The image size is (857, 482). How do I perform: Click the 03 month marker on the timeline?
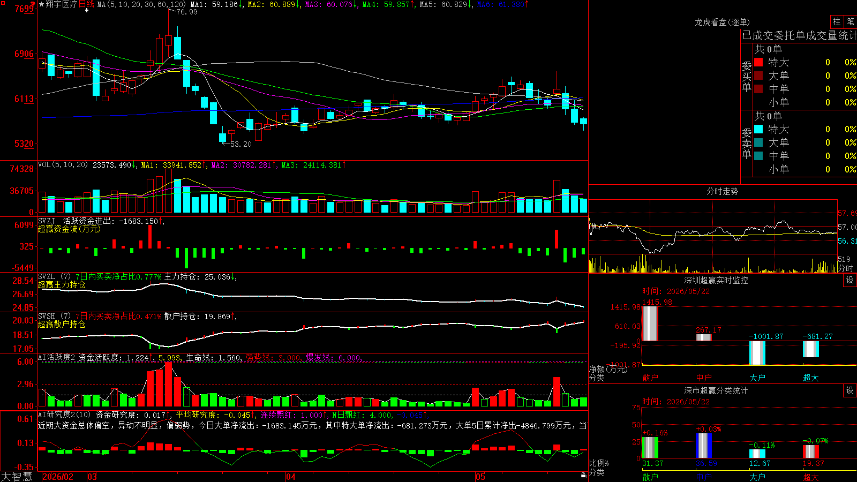(x=92, y=477)
